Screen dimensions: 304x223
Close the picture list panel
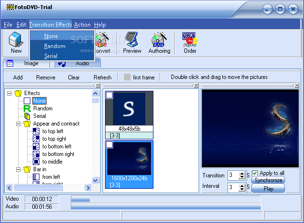(x=196, y=86)
